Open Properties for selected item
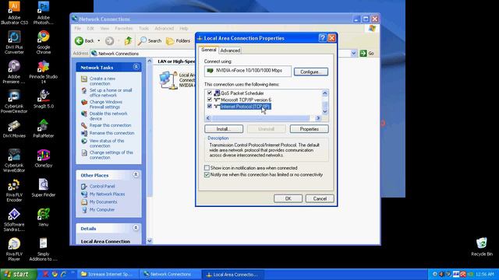 [309, 129]
